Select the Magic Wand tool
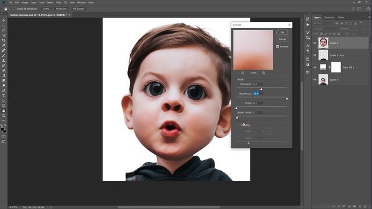This screenshot has width=372, height=209. [3, 35]
